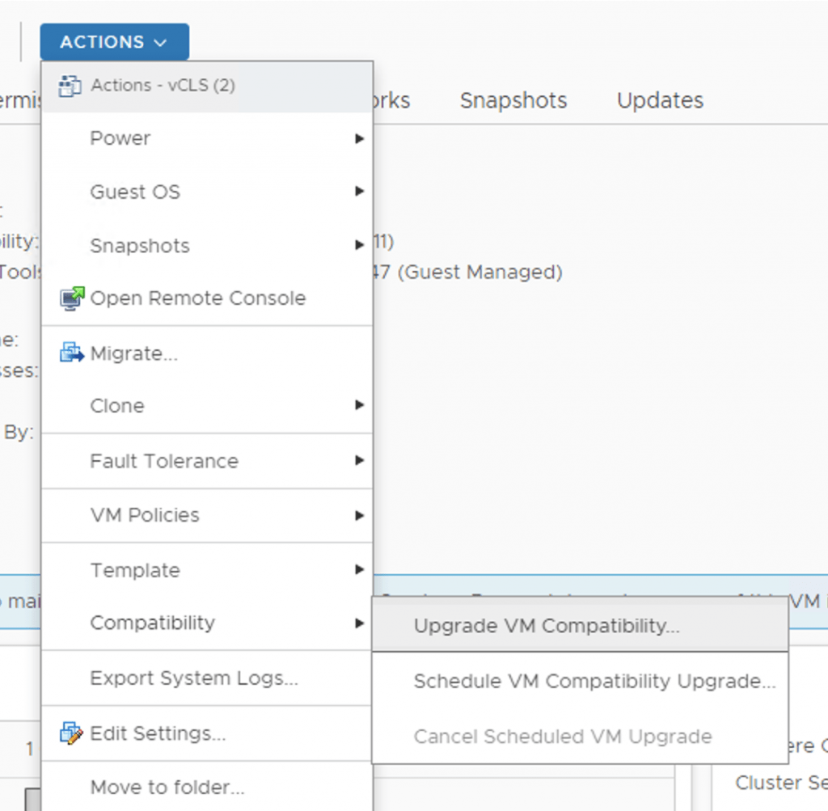Choose Upgrade VM Compatibility option
828x811 pixels.
tap(547, 626)
